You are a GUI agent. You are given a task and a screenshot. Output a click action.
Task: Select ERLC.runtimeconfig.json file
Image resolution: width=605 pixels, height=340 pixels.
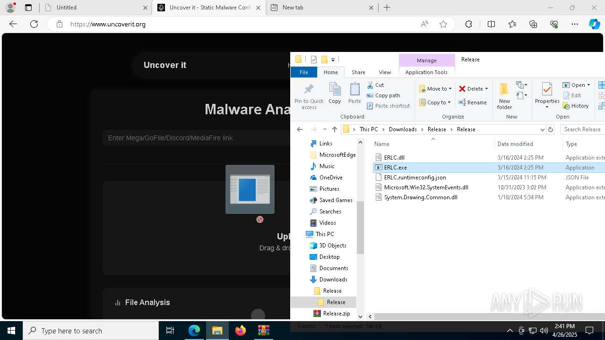(x=415, y=178)
